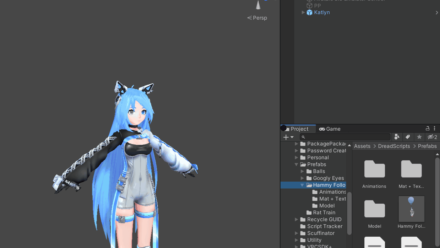Select the Utility folder icon

[x=303, y=240]
